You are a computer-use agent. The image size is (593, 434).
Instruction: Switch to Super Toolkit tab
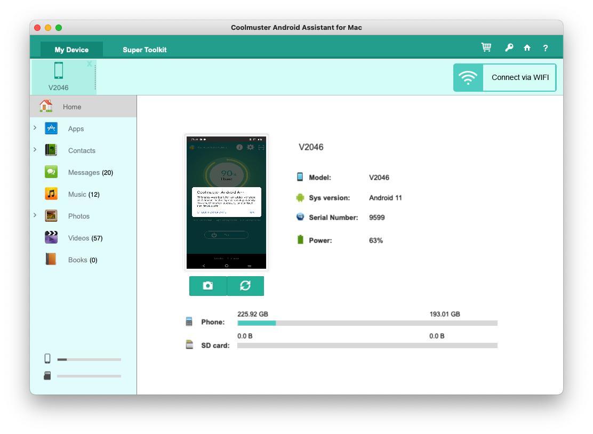pos(145,50)
